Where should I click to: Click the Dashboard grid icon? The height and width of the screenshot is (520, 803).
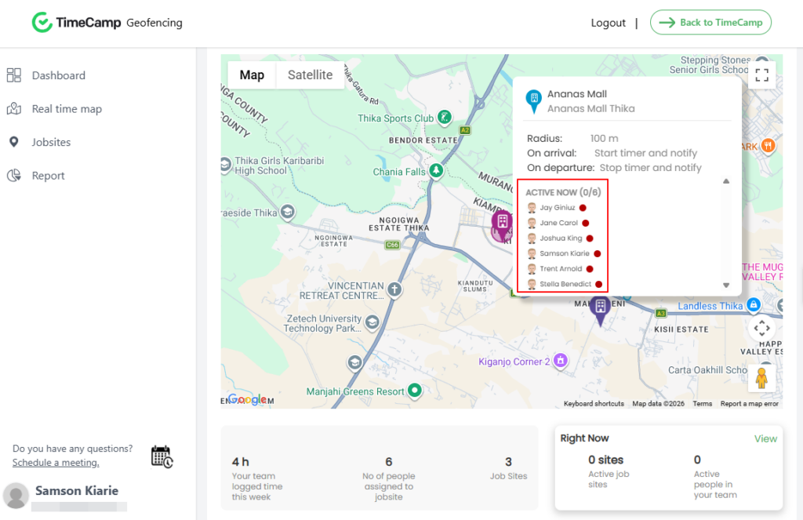click(x=14, y=75)
